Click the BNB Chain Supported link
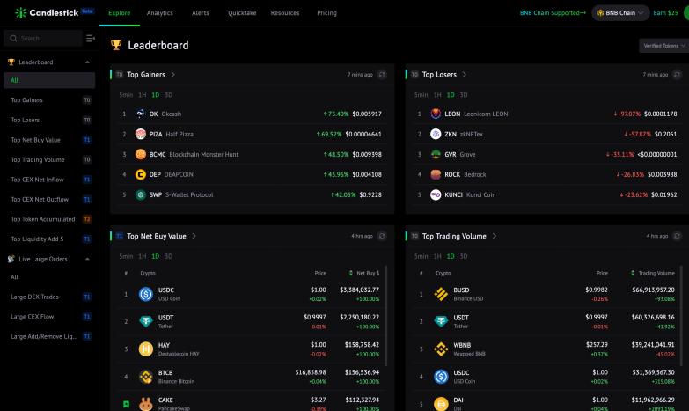The height and width of the screenshot is (411, 689). click(553, 12)
